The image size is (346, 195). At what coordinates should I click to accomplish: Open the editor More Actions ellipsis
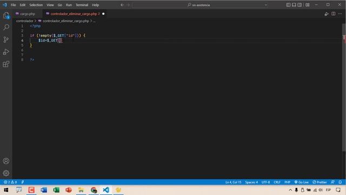click(x=340, y=14)
